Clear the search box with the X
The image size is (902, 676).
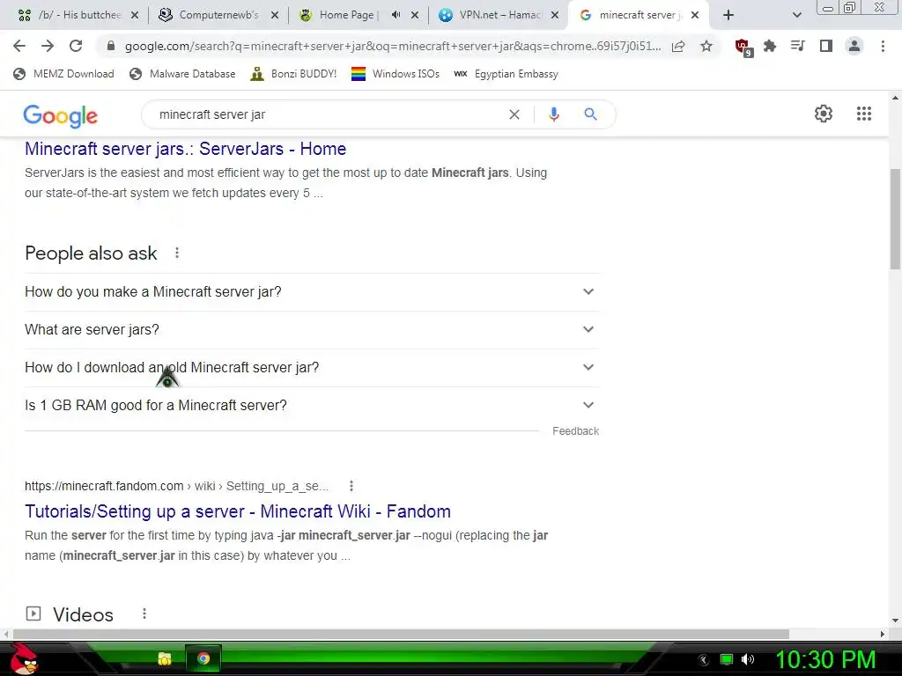pos(514,114)
